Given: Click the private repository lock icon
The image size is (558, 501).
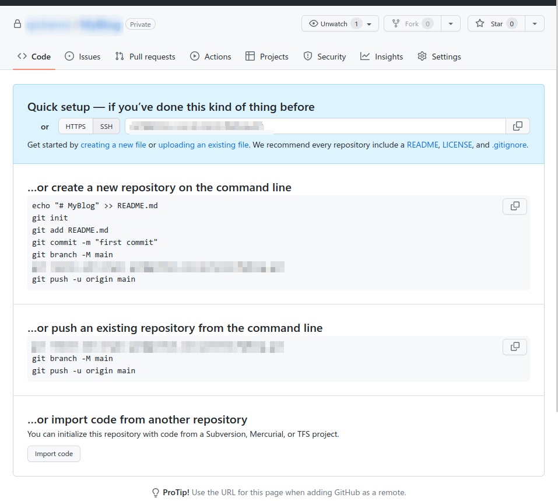Looking at the screenshot, I should click(x=17, y=24).
